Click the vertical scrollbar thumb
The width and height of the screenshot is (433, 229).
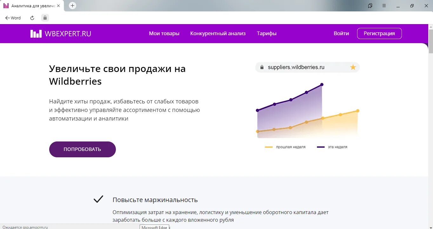(431, 41)
